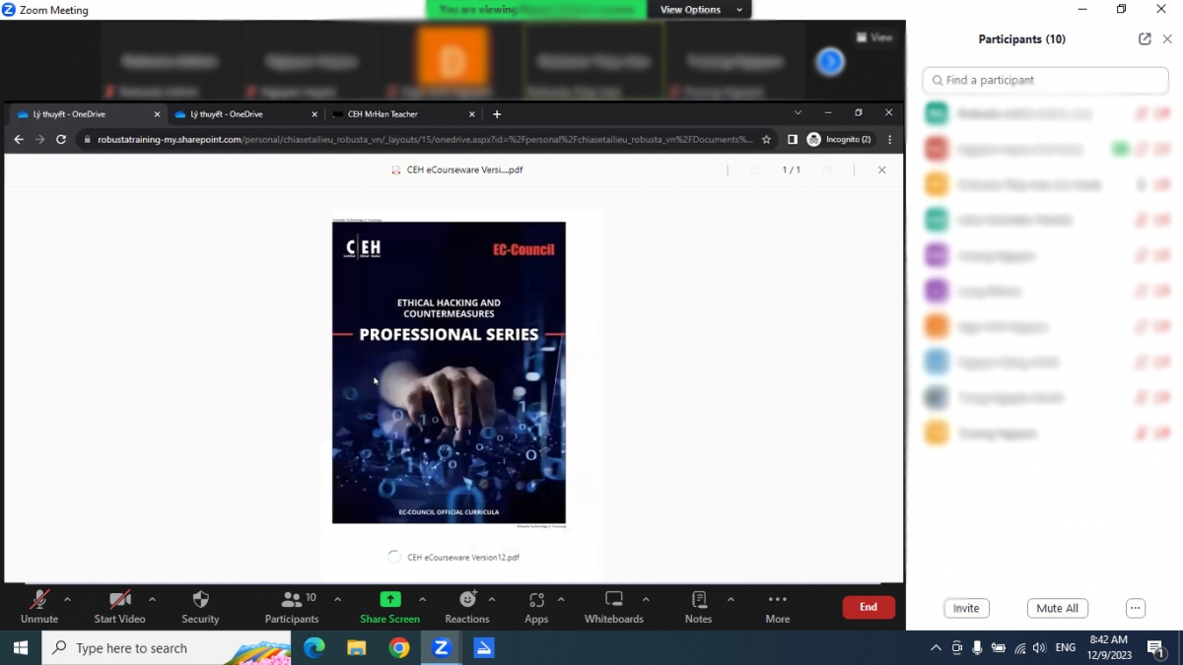Switch to first Lý thuyết - OneDrive tab

pos(83,114)
